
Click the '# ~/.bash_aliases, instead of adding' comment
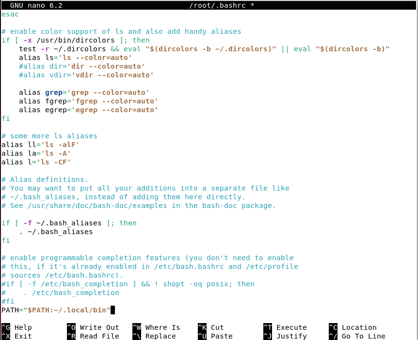124,197
